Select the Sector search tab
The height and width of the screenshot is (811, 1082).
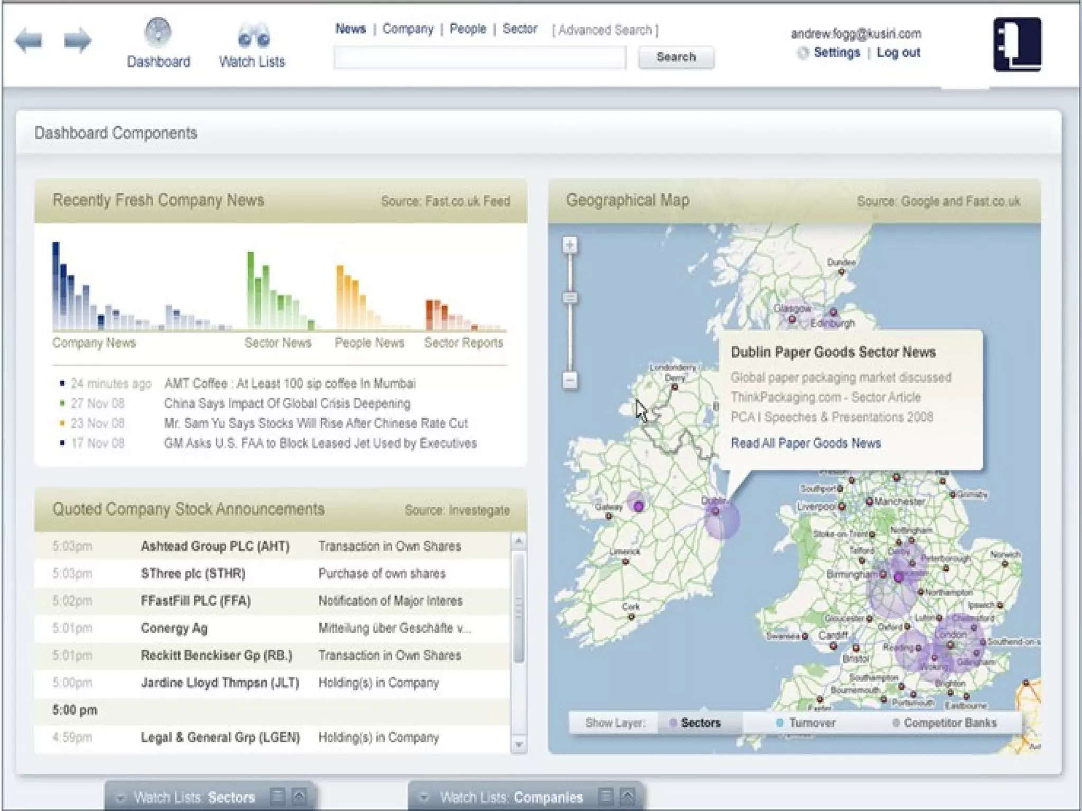pyautogui.click(x=519, y=29)
